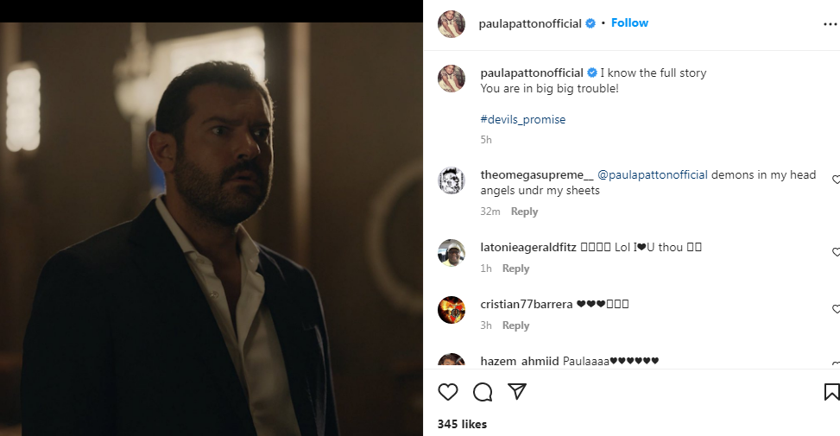
Task: Like theomegasupreme__'s comment
Action: coord(836,180)
